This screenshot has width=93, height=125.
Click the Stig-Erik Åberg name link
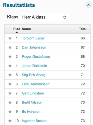tap(33, 75)
